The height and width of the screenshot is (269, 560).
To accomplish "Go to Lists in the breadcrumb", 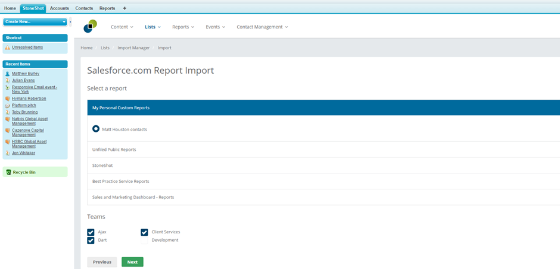I will click(x=105, y=48).
